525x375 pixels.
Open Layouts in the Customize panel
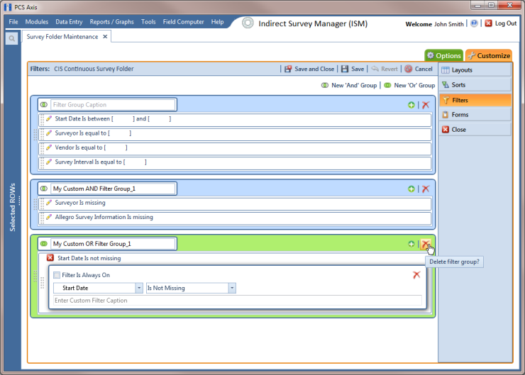[475, 70]
